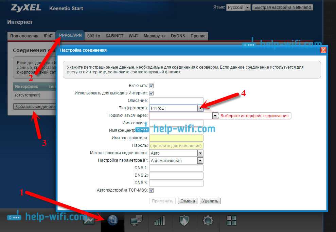Image resolution: width=336 pixels, height=232 pixels.
Task: Click the DNS 1 input field
Action: [176, 168]
